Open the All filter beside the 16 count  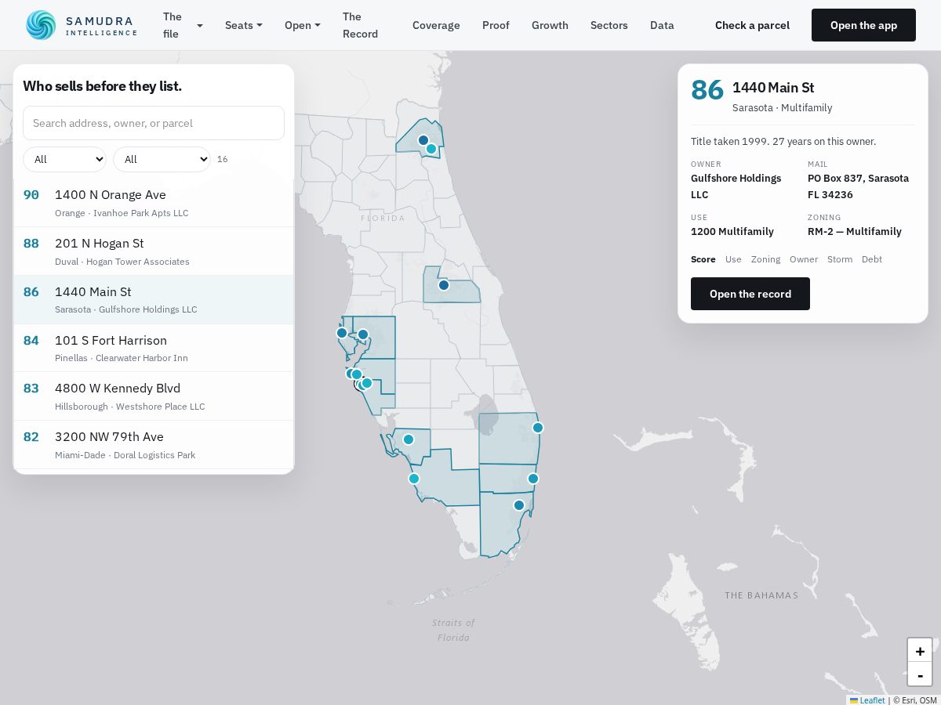162,159
